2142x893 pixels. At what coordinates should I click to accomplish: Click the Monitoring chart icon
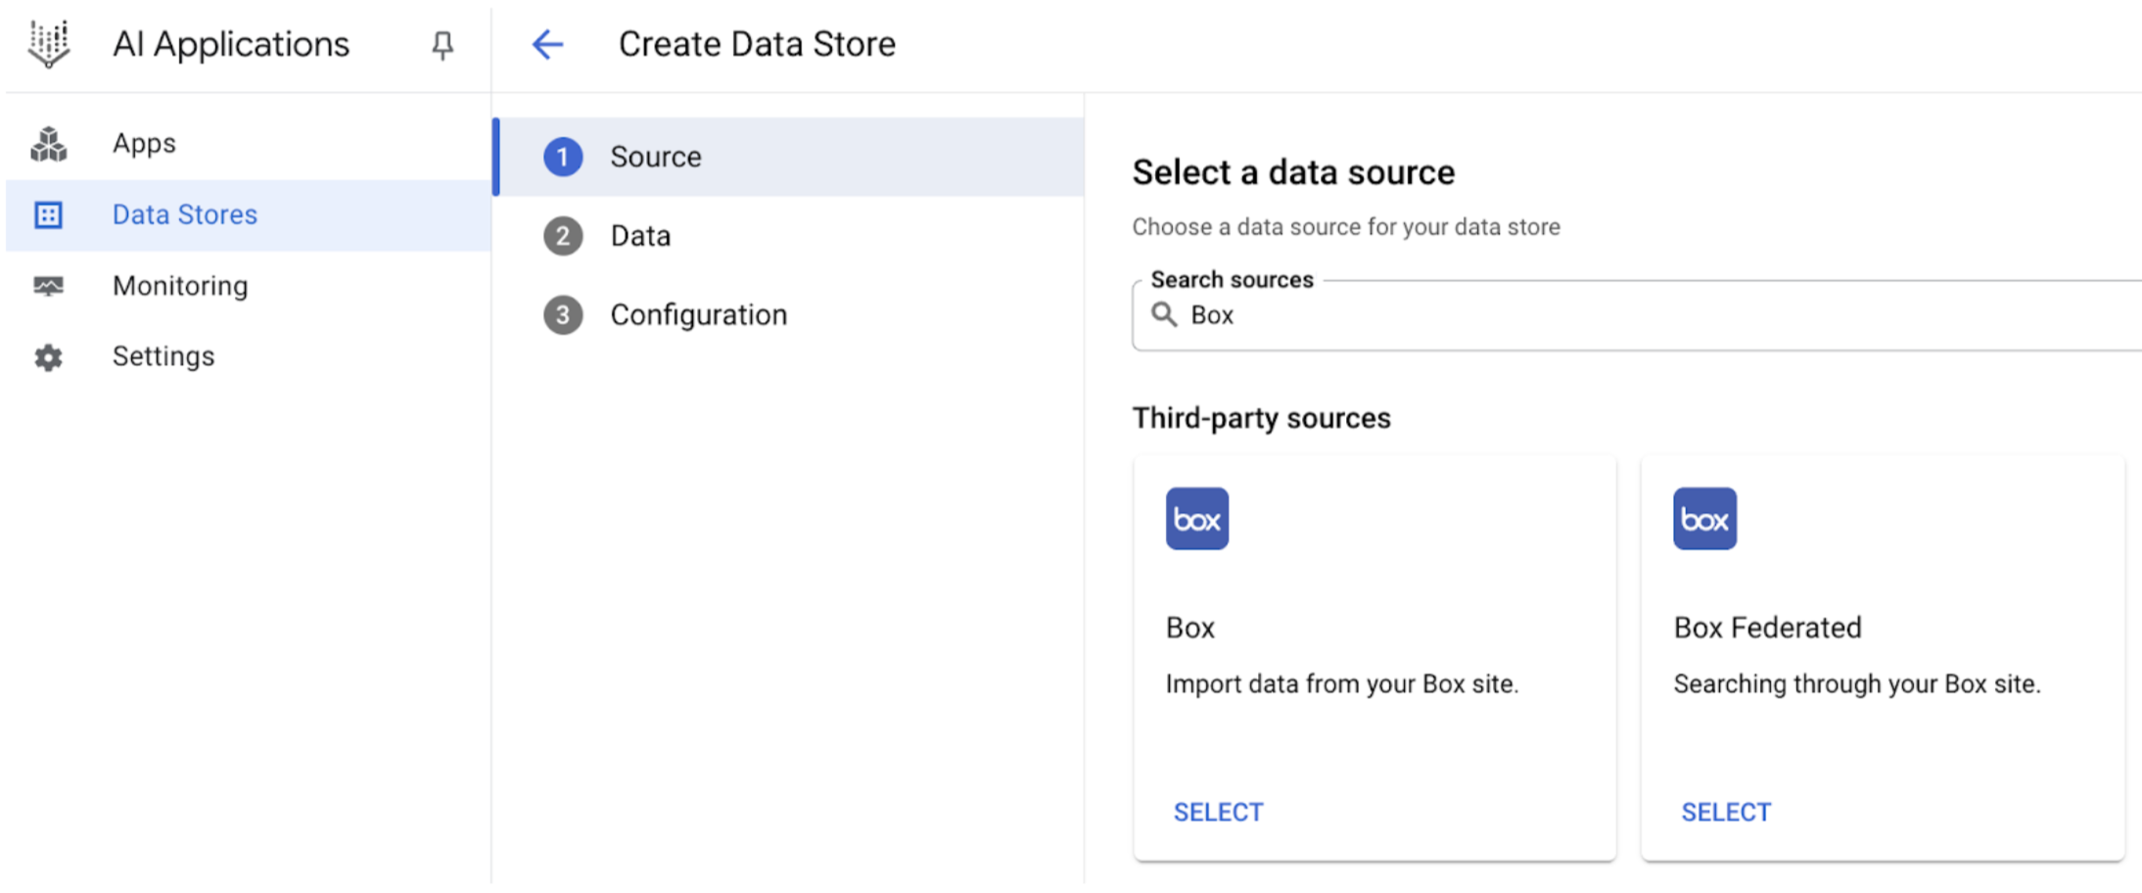[48, 285]
